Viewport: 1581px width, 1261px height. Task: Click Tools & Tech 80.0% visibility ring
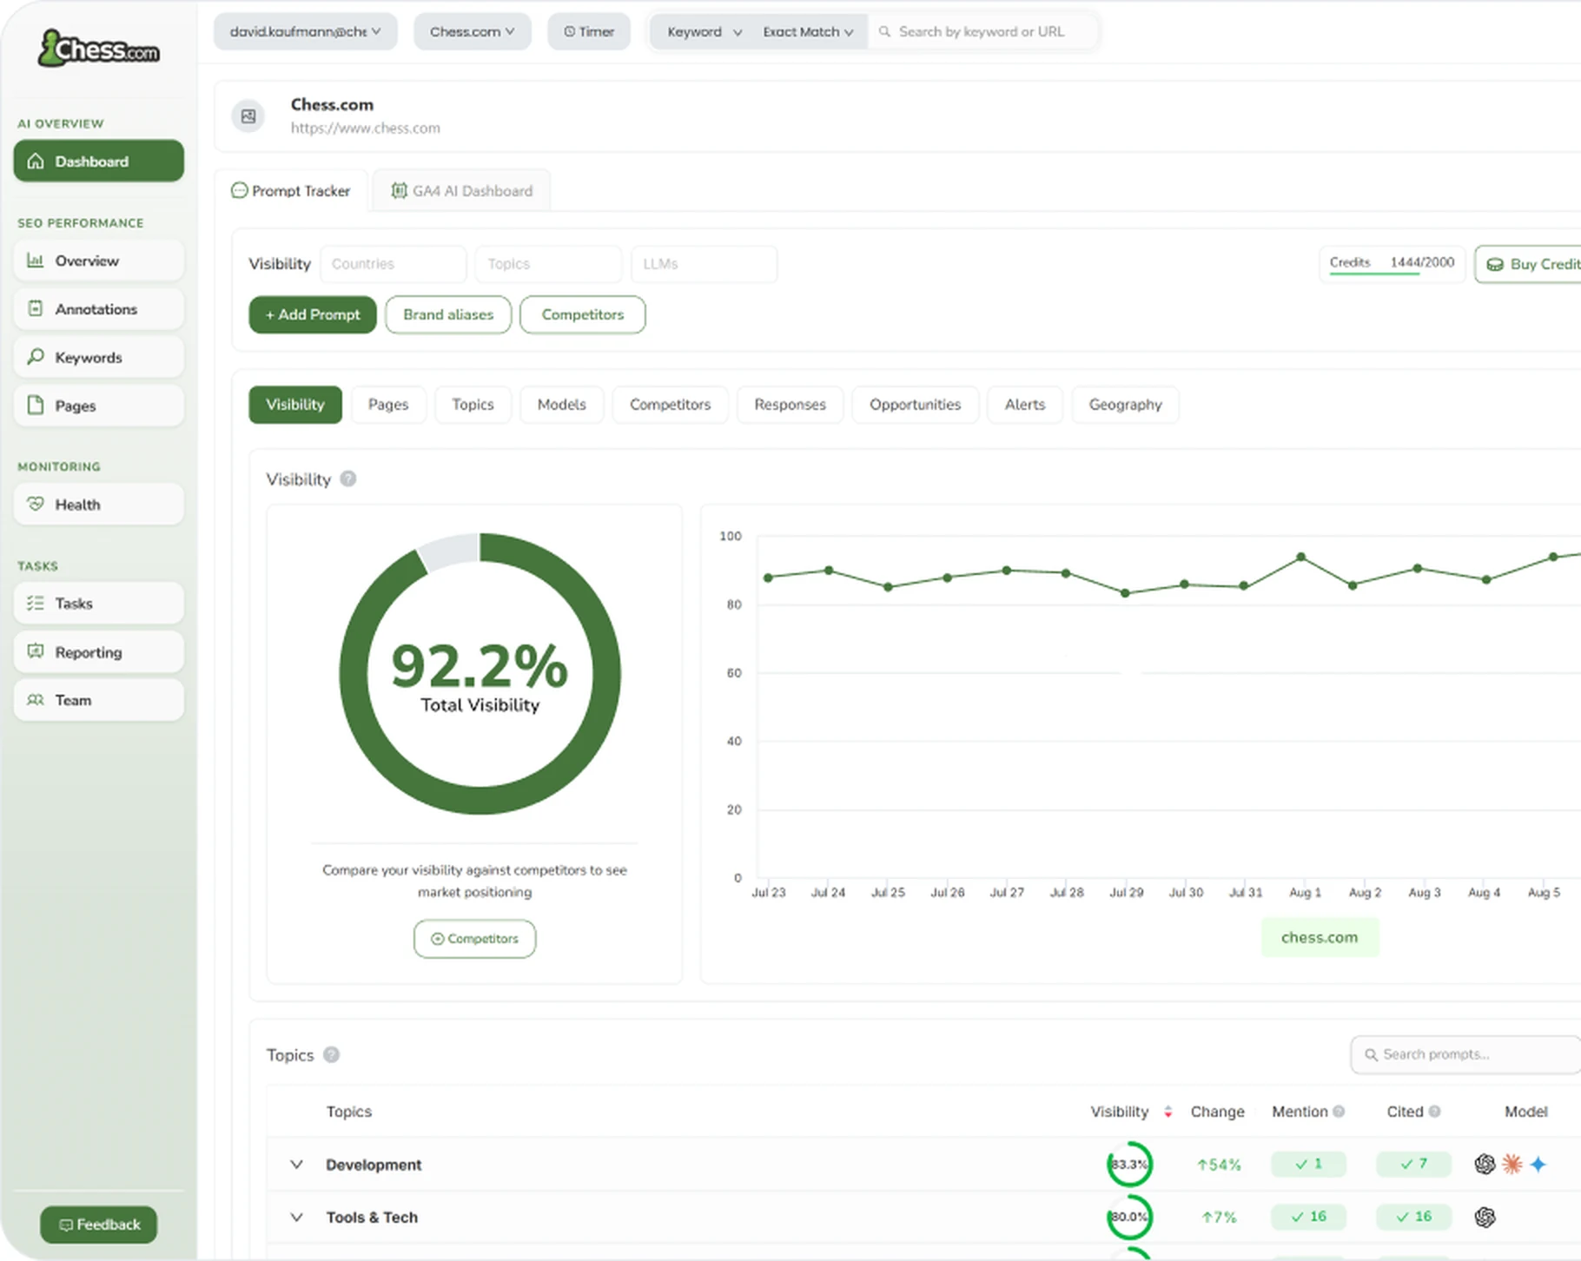tap(1129, 1218)
